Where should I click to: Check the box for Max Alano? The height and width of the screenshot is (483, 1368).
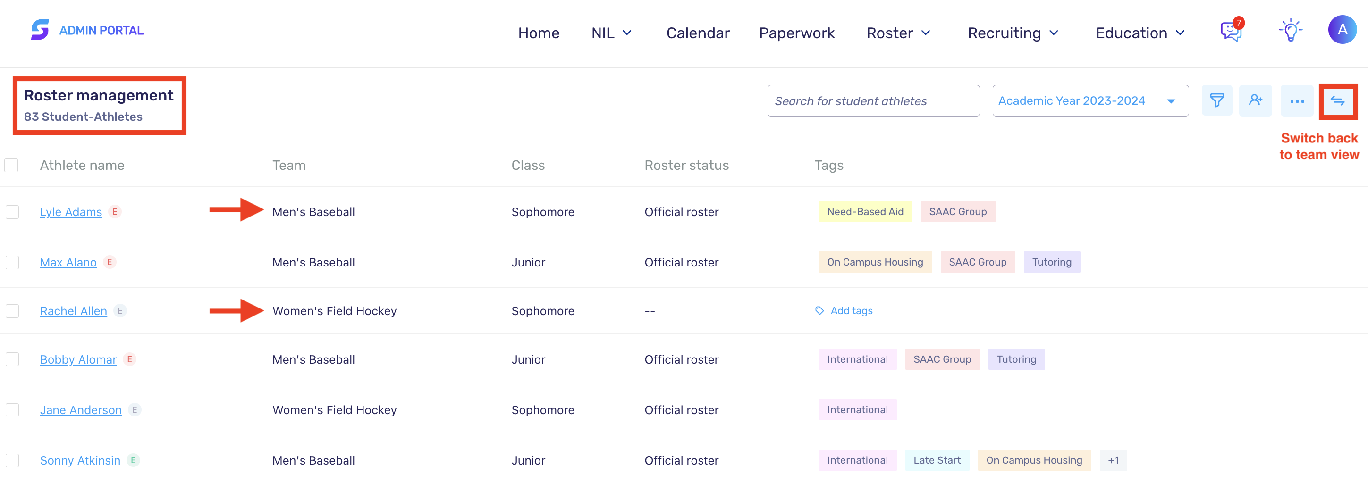click(x=12, y=262)
